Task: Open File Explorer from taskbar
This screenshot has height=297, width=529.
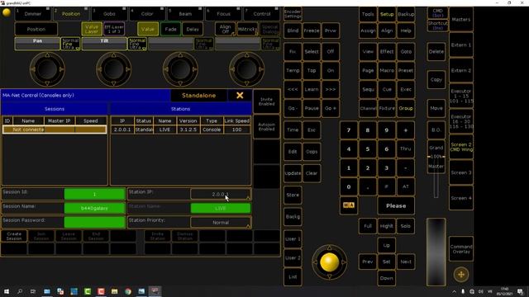Action: point(114,291)
